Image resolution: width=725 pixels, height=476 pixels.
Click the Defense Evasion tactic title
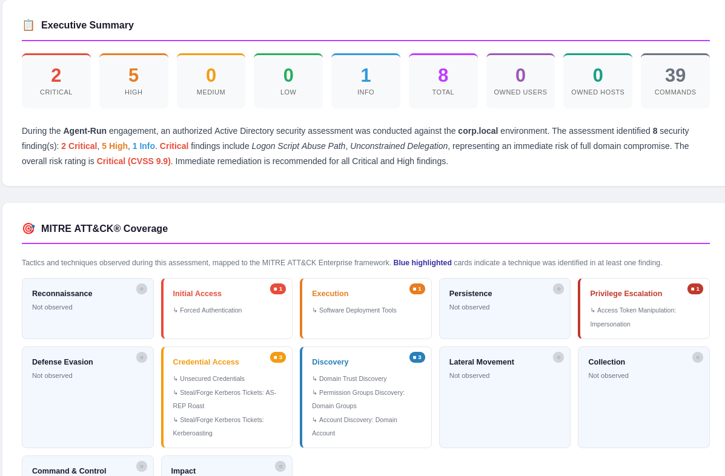(62, 362)
